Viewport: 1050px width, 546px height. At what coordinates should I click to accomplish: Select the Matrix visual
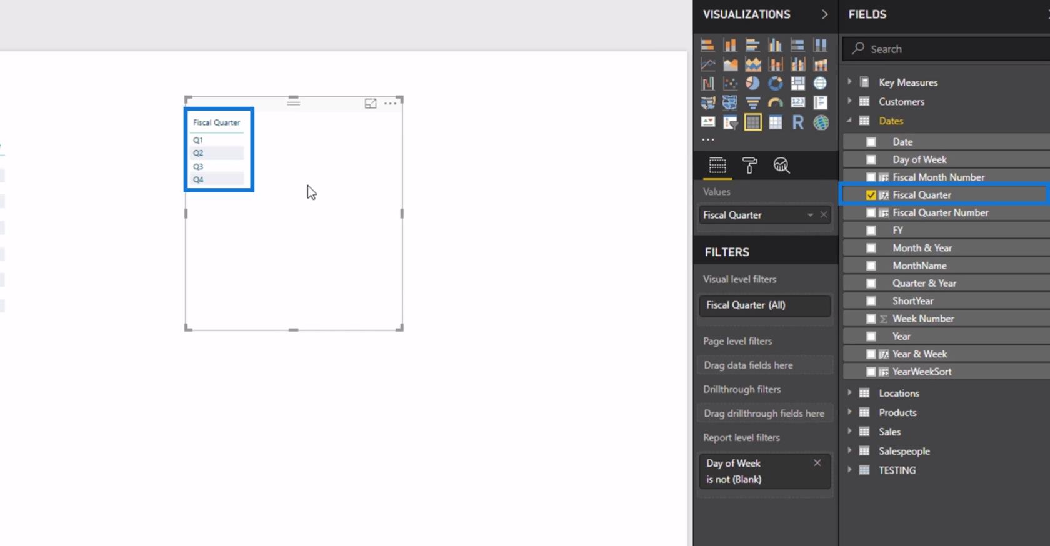(775, 122)
